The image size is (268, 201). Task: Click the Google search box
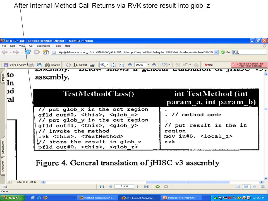point(250,52)
